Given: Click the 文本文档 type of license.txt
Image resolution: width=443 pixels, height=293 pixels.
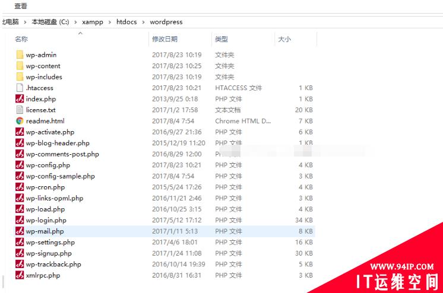Looking at the screenshot, I should (227, 110).
